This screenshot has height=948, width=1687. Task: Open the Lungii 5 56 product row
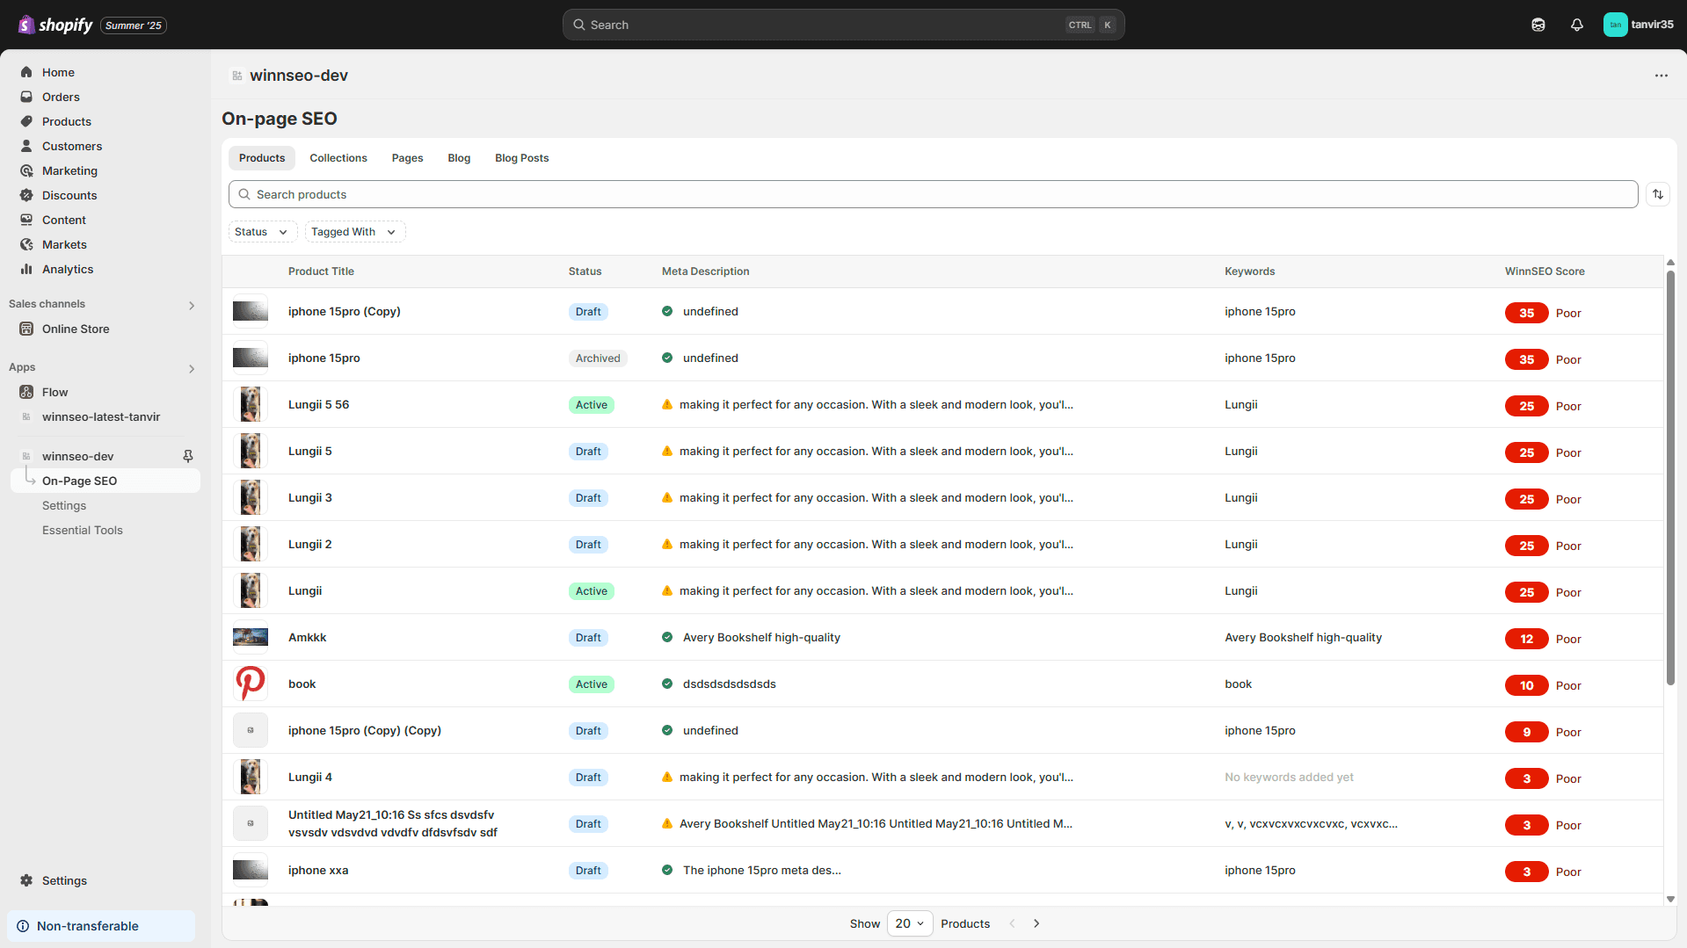click(318, 404)
